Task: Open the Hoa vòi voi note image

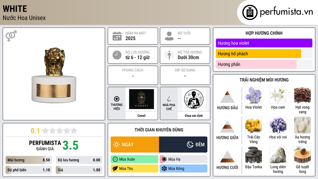Action: click(x=278, y=125)
